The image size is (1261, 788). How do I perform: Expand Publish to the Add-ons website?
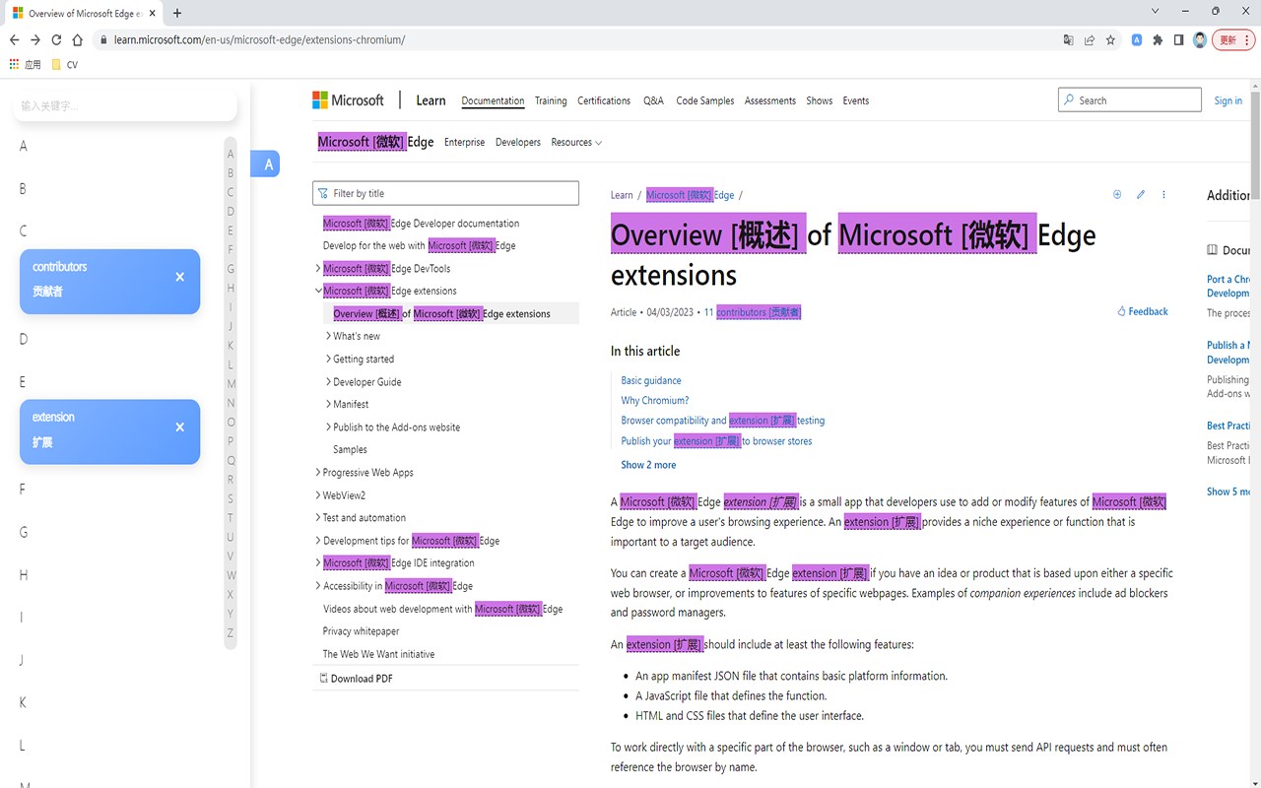point(328,427)
